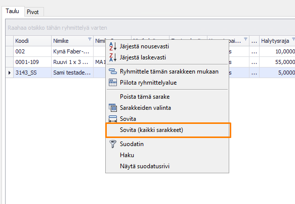
Task: Open the Pivot tab
Action: [x=34, y=12]
